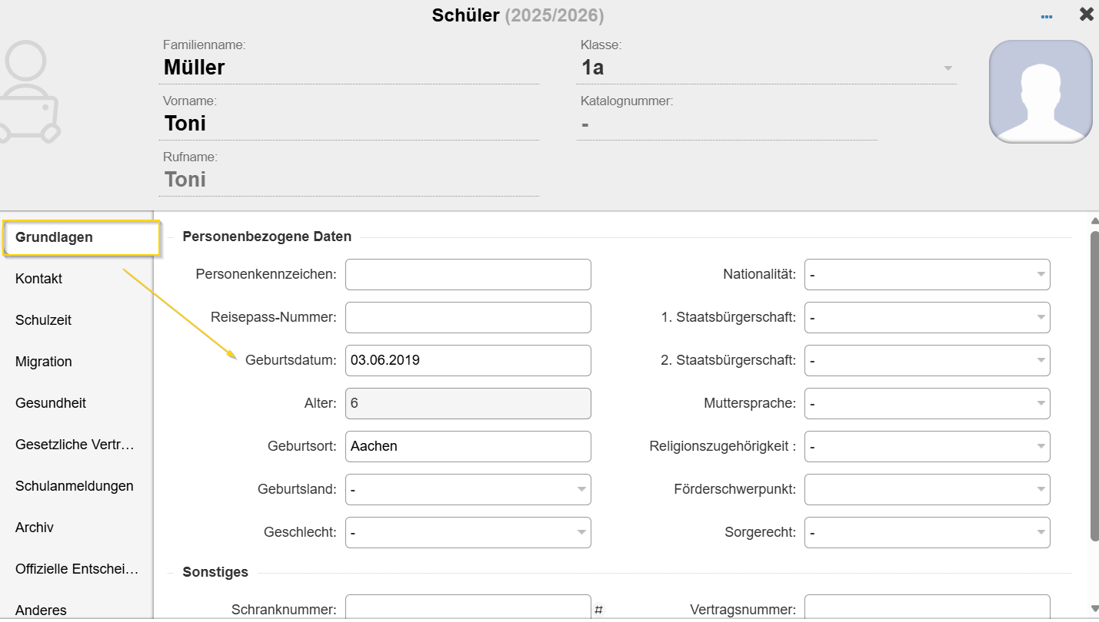
Task: Close the Schüler dialog
Action: (1086, 15)
